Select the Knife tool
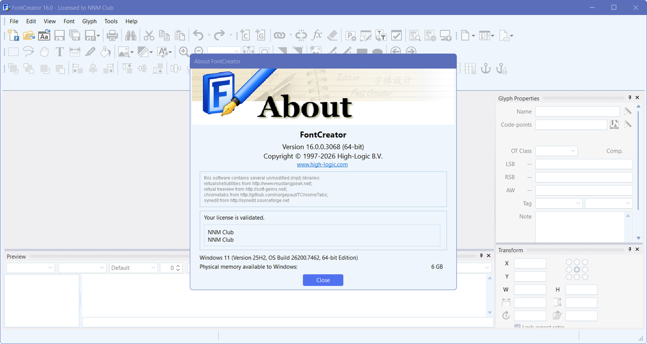Viewport: 647px width, 344px height. (x=90, y=52)
